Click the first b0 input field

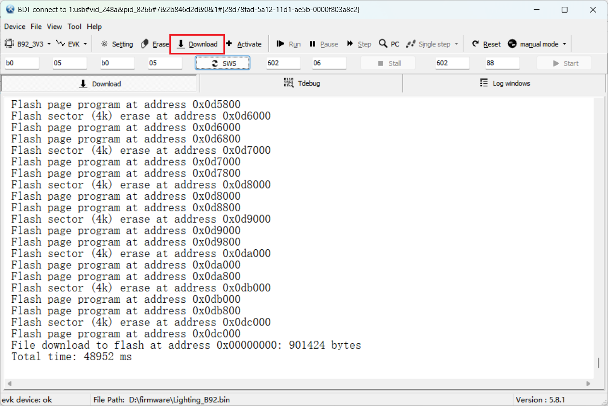pyautogui.click(x=22, y=63)
